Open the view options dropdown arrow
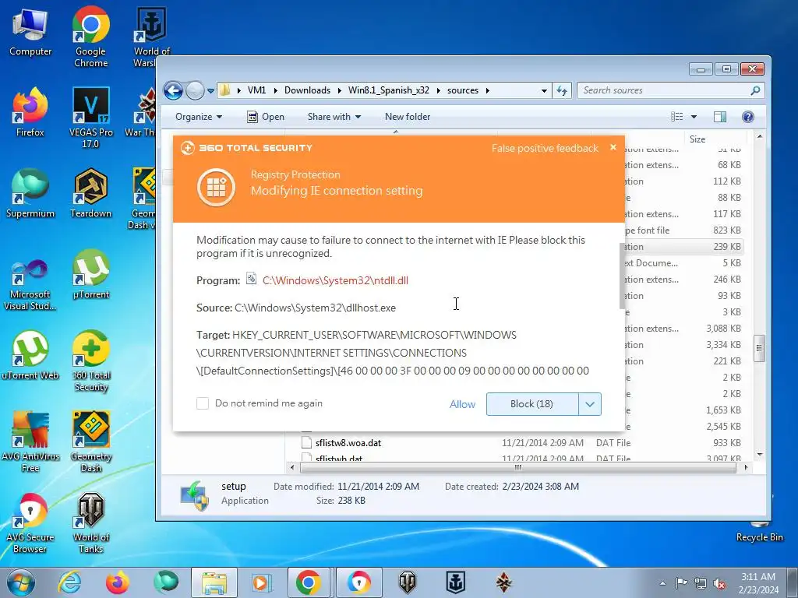Screen dimensions: 798x598 click(694, 117)
